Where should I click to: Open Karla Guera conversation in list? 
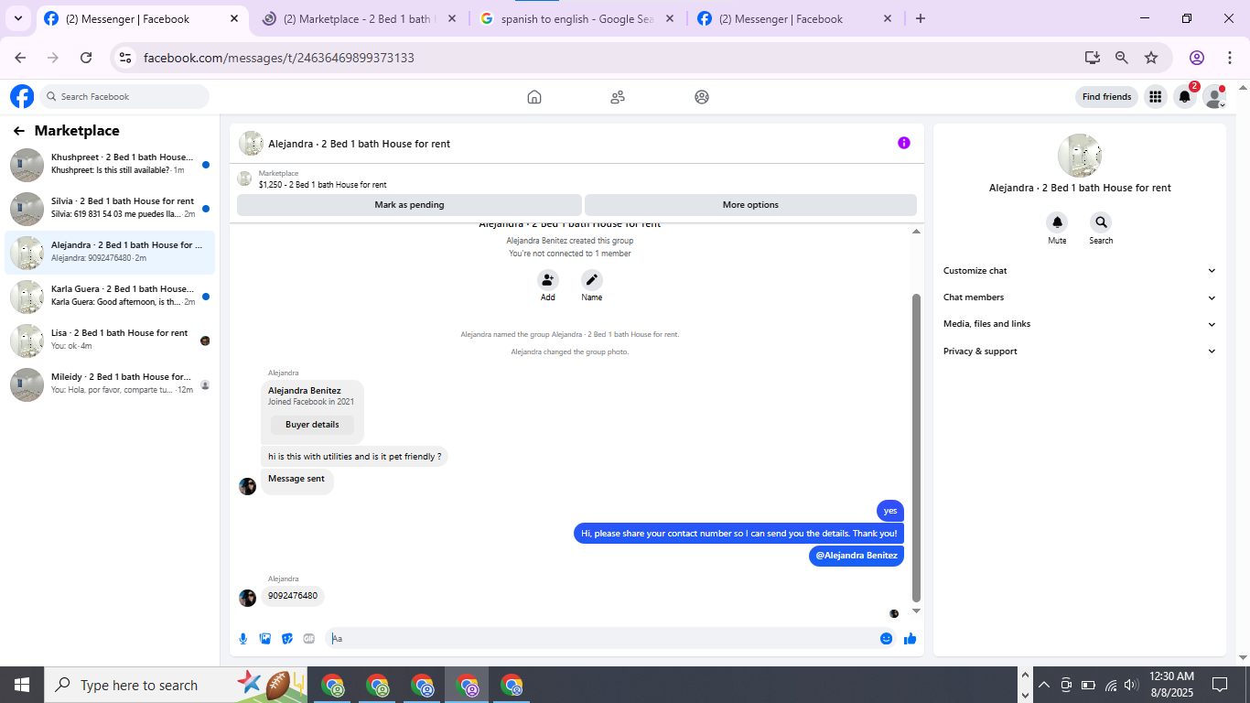(x=110, y=297)
